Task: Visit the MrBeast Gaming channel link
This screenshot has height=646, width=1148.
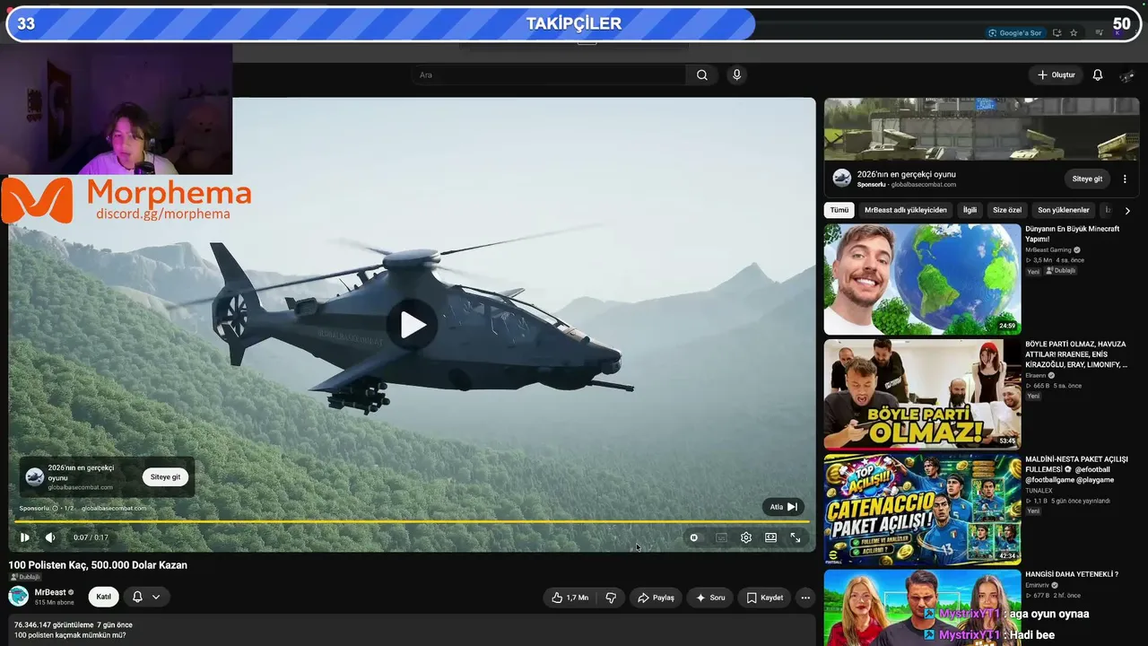Action: [x=1048, y=250]
